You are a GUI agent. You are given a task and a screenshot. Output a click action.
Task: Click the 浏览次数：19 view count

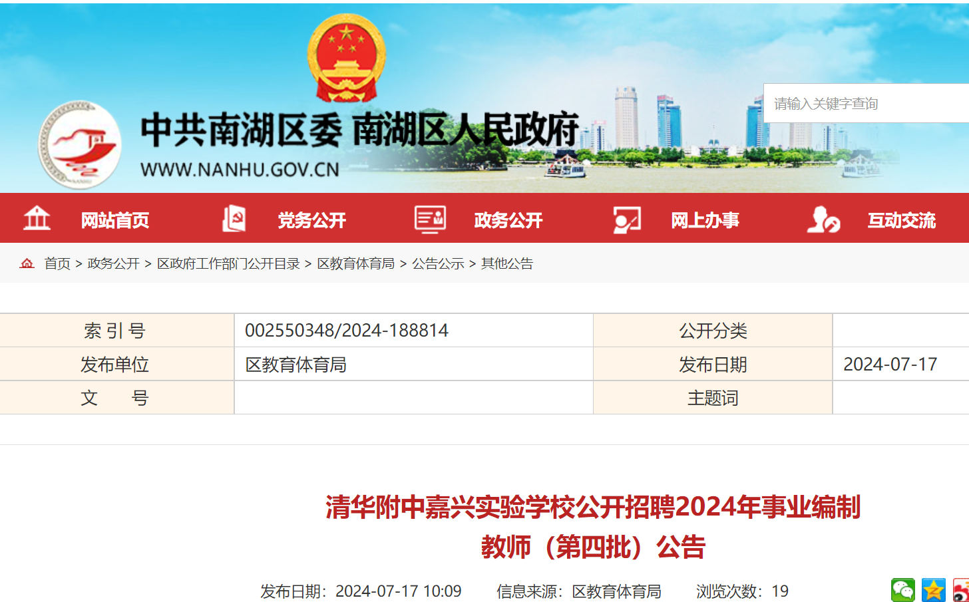click(x=742, y=591)
